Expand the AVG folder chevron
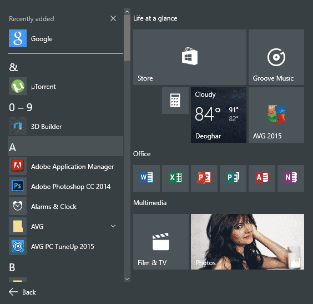Image resolution: width=313 pixels, height=304 pixels. tap(113, 226)
